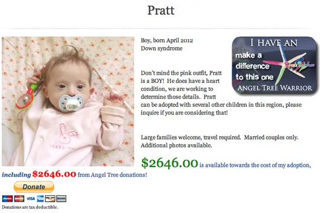View the baby photo in pink outfit
Screen dimensions: 320x213
click(68, 101)
